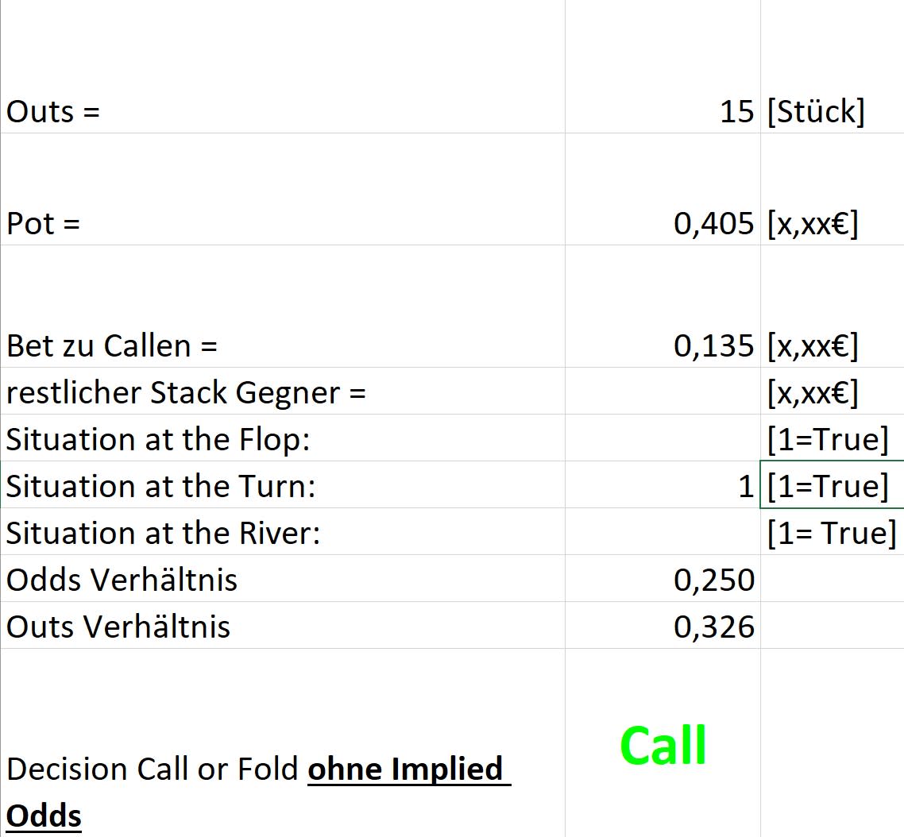The image size is (904, 837).
Task: Click the green Call decision cell
Action: tap(663, 743)
